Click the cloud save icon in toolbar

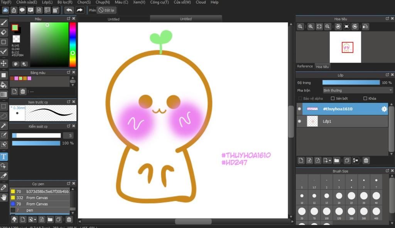[x=5, y=10]
